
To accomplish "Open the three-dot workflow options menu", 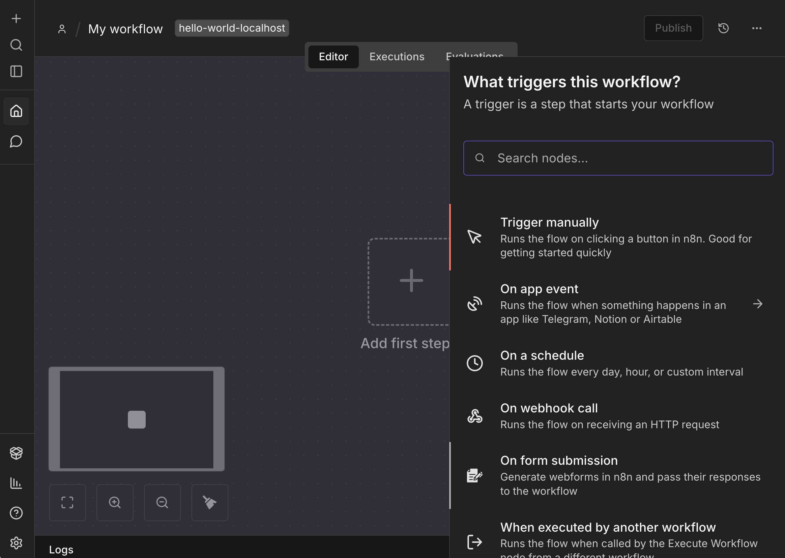I will [756, 28].
